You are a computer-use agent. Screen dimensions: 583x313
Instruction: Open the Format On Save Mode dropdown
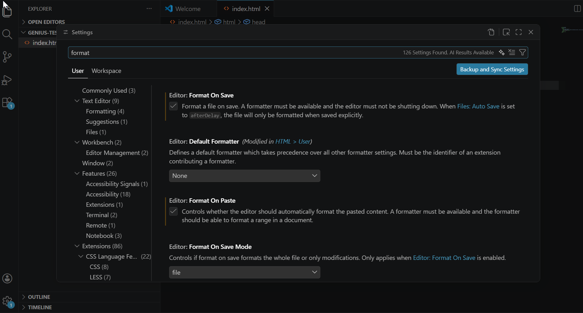[x=244, y=272]
